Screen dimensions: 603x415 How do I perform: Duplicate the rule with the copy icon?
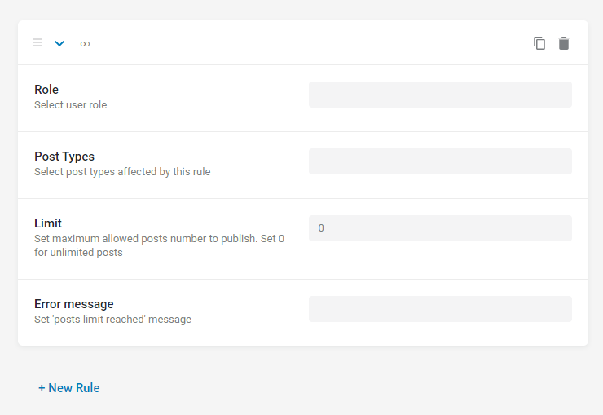(539, 43)
